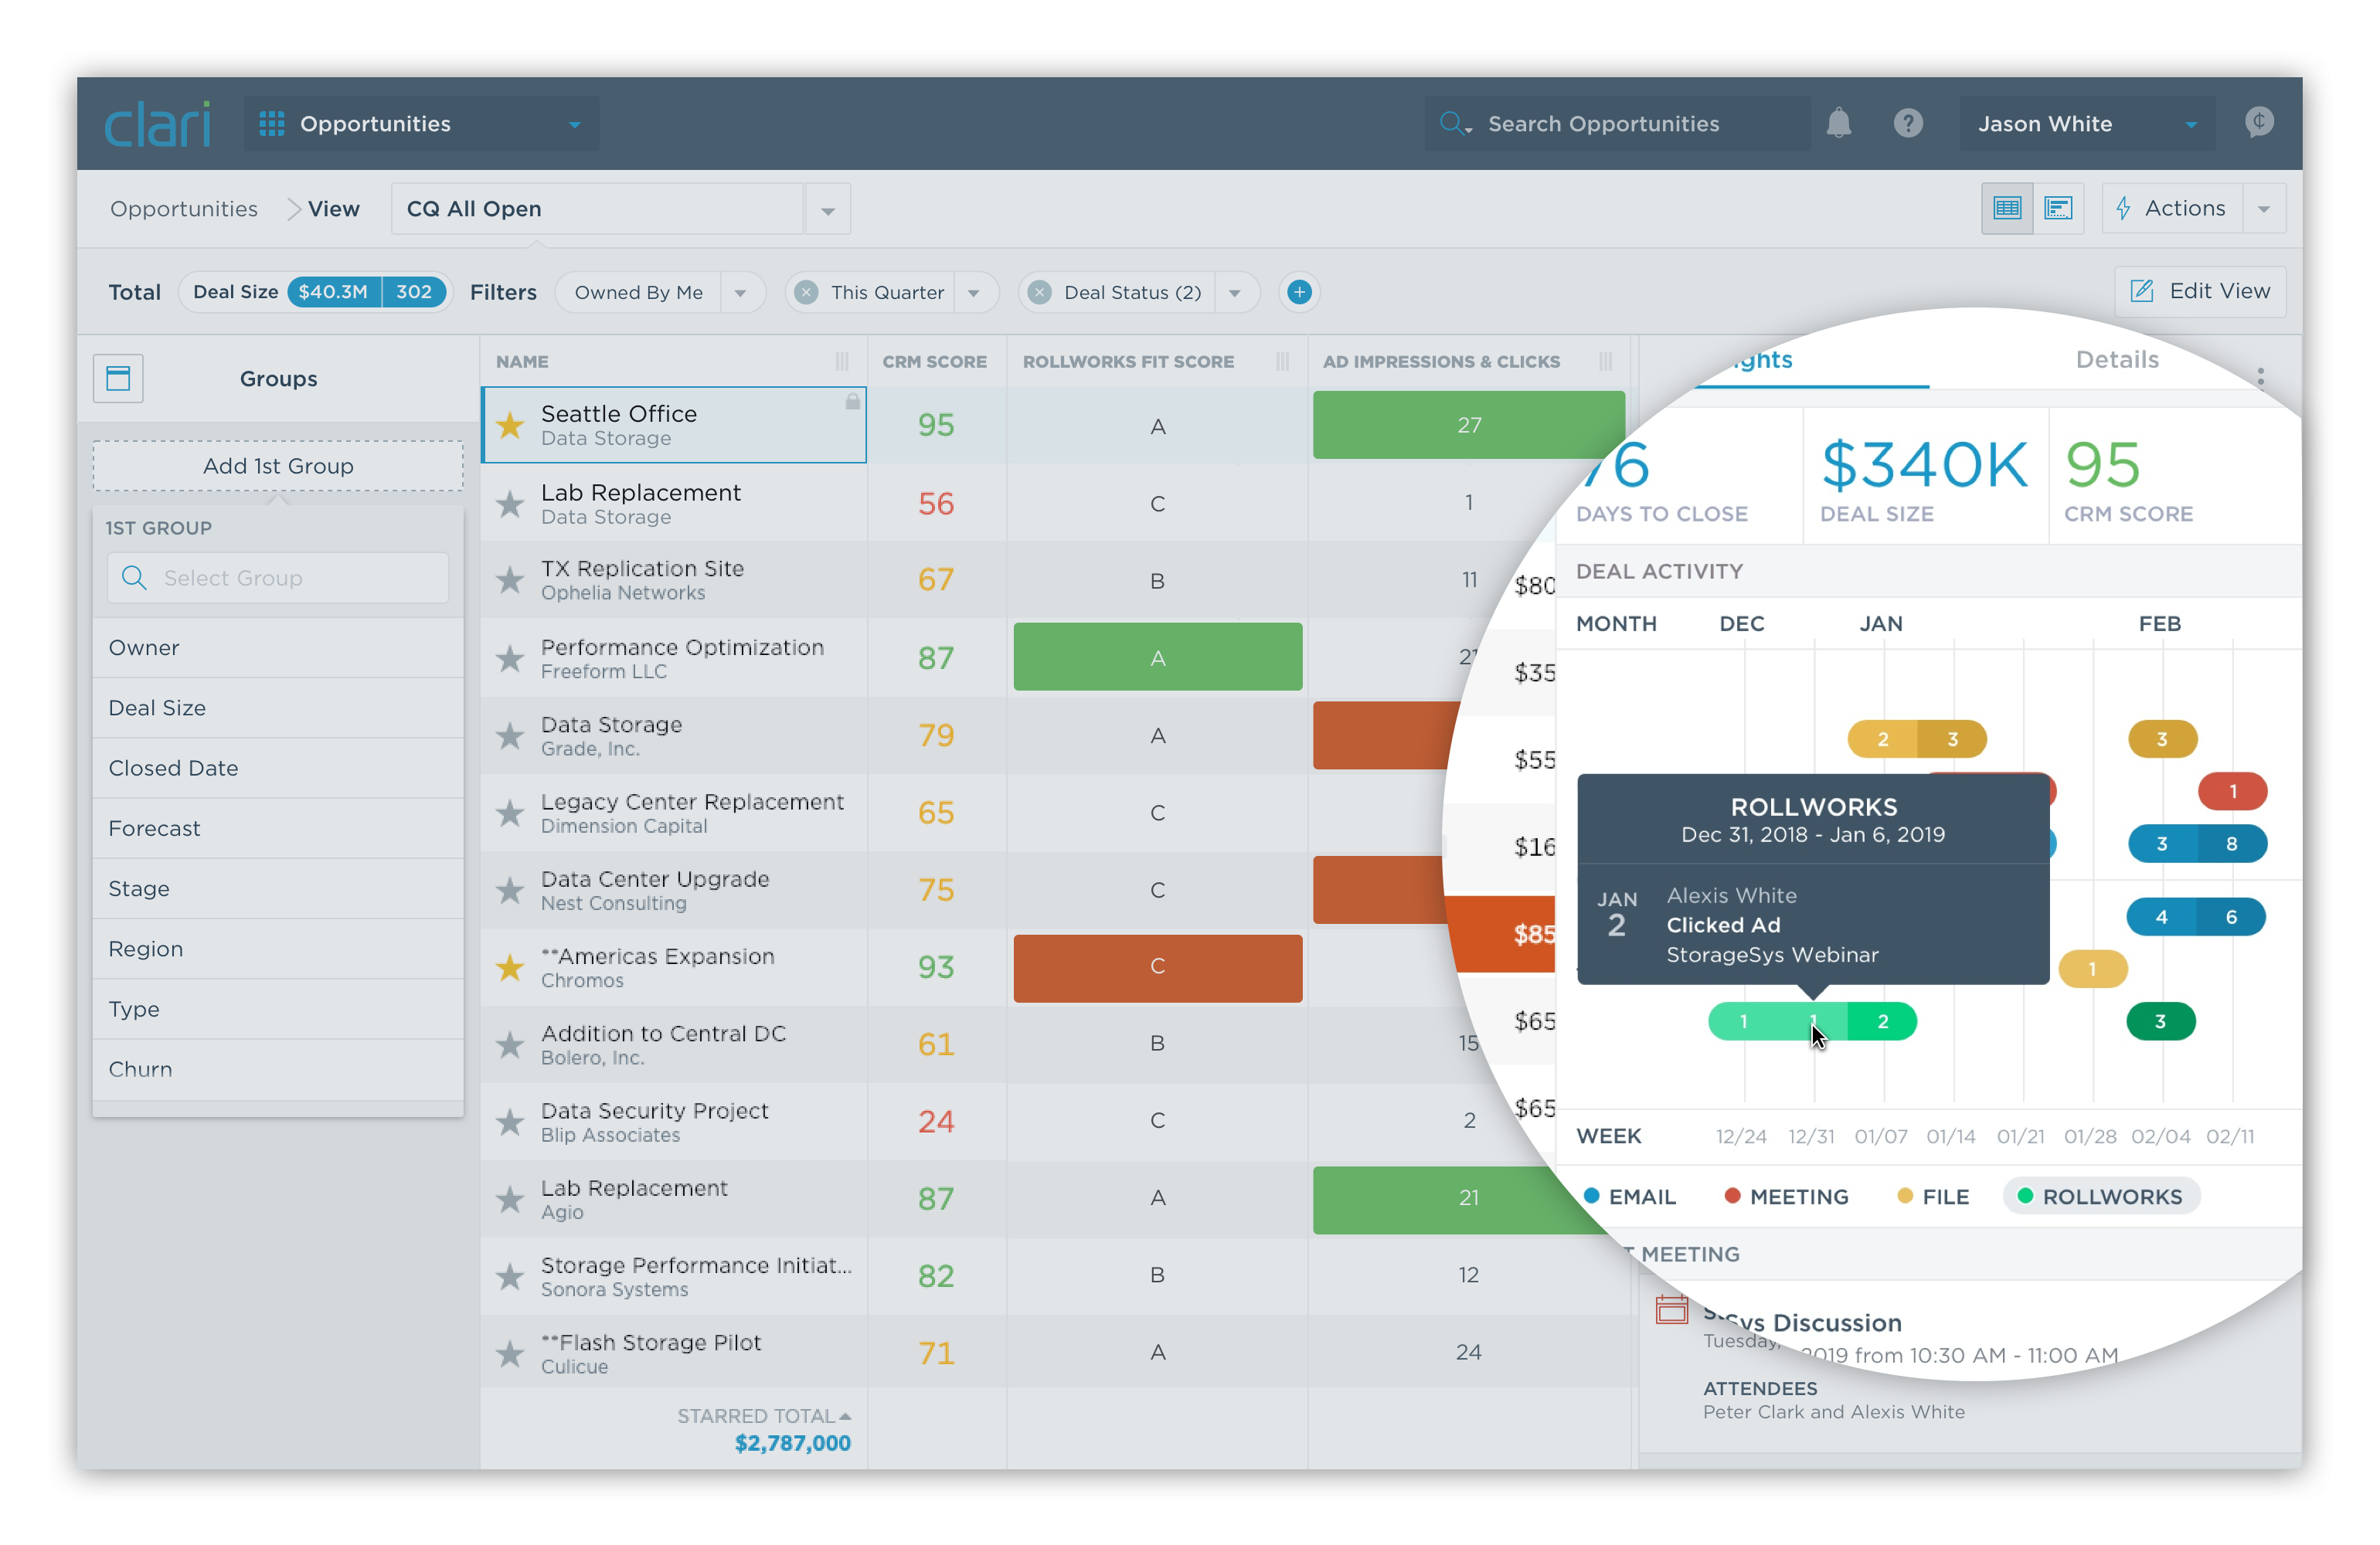Image resolution: width=2380 pixels, height=1545 pixels.
Task: Group by Stage
Action: click(278, 888)
